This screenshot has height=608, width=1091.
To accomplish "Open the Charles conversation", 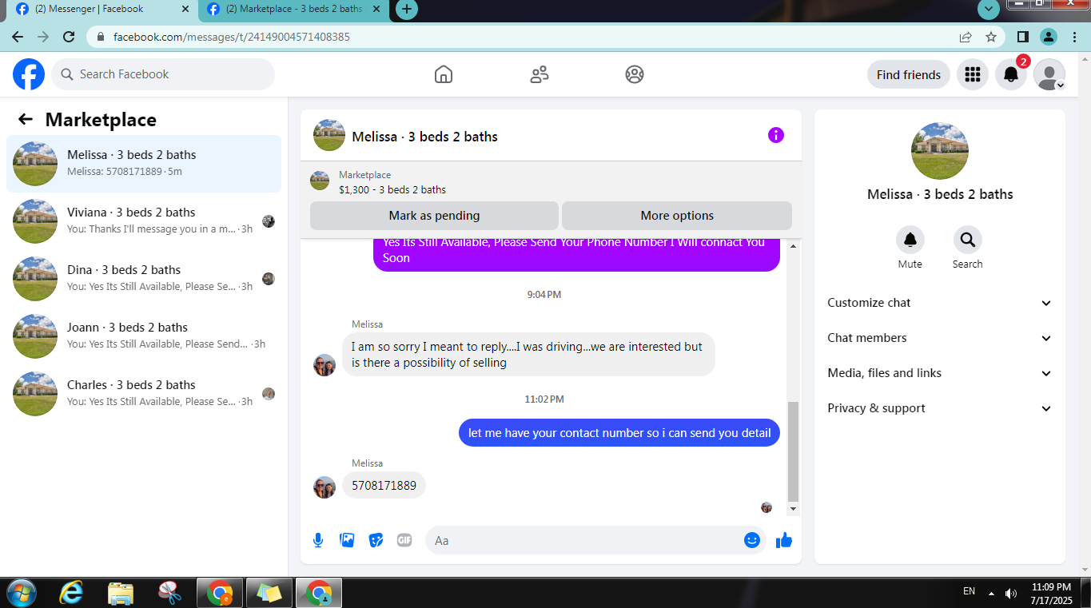I will (x=144, y=394).
